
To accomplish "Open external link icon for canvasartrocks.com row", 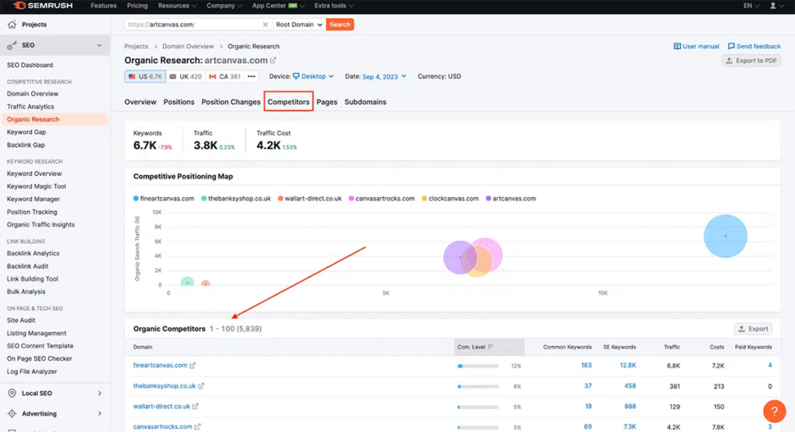I will click(x=197, y=427).
